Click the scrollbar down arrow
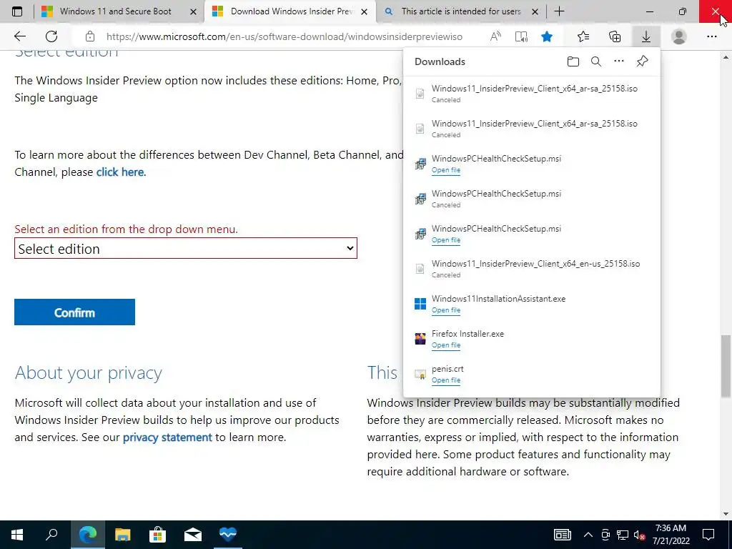Viewport: 732px width, 549px height. (726, 514)
